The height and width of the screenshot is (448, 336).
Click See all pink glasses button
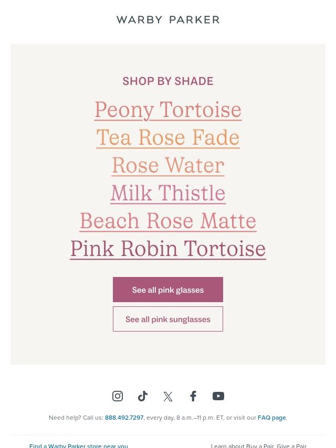pyautogui.click(x=168, y=290)
